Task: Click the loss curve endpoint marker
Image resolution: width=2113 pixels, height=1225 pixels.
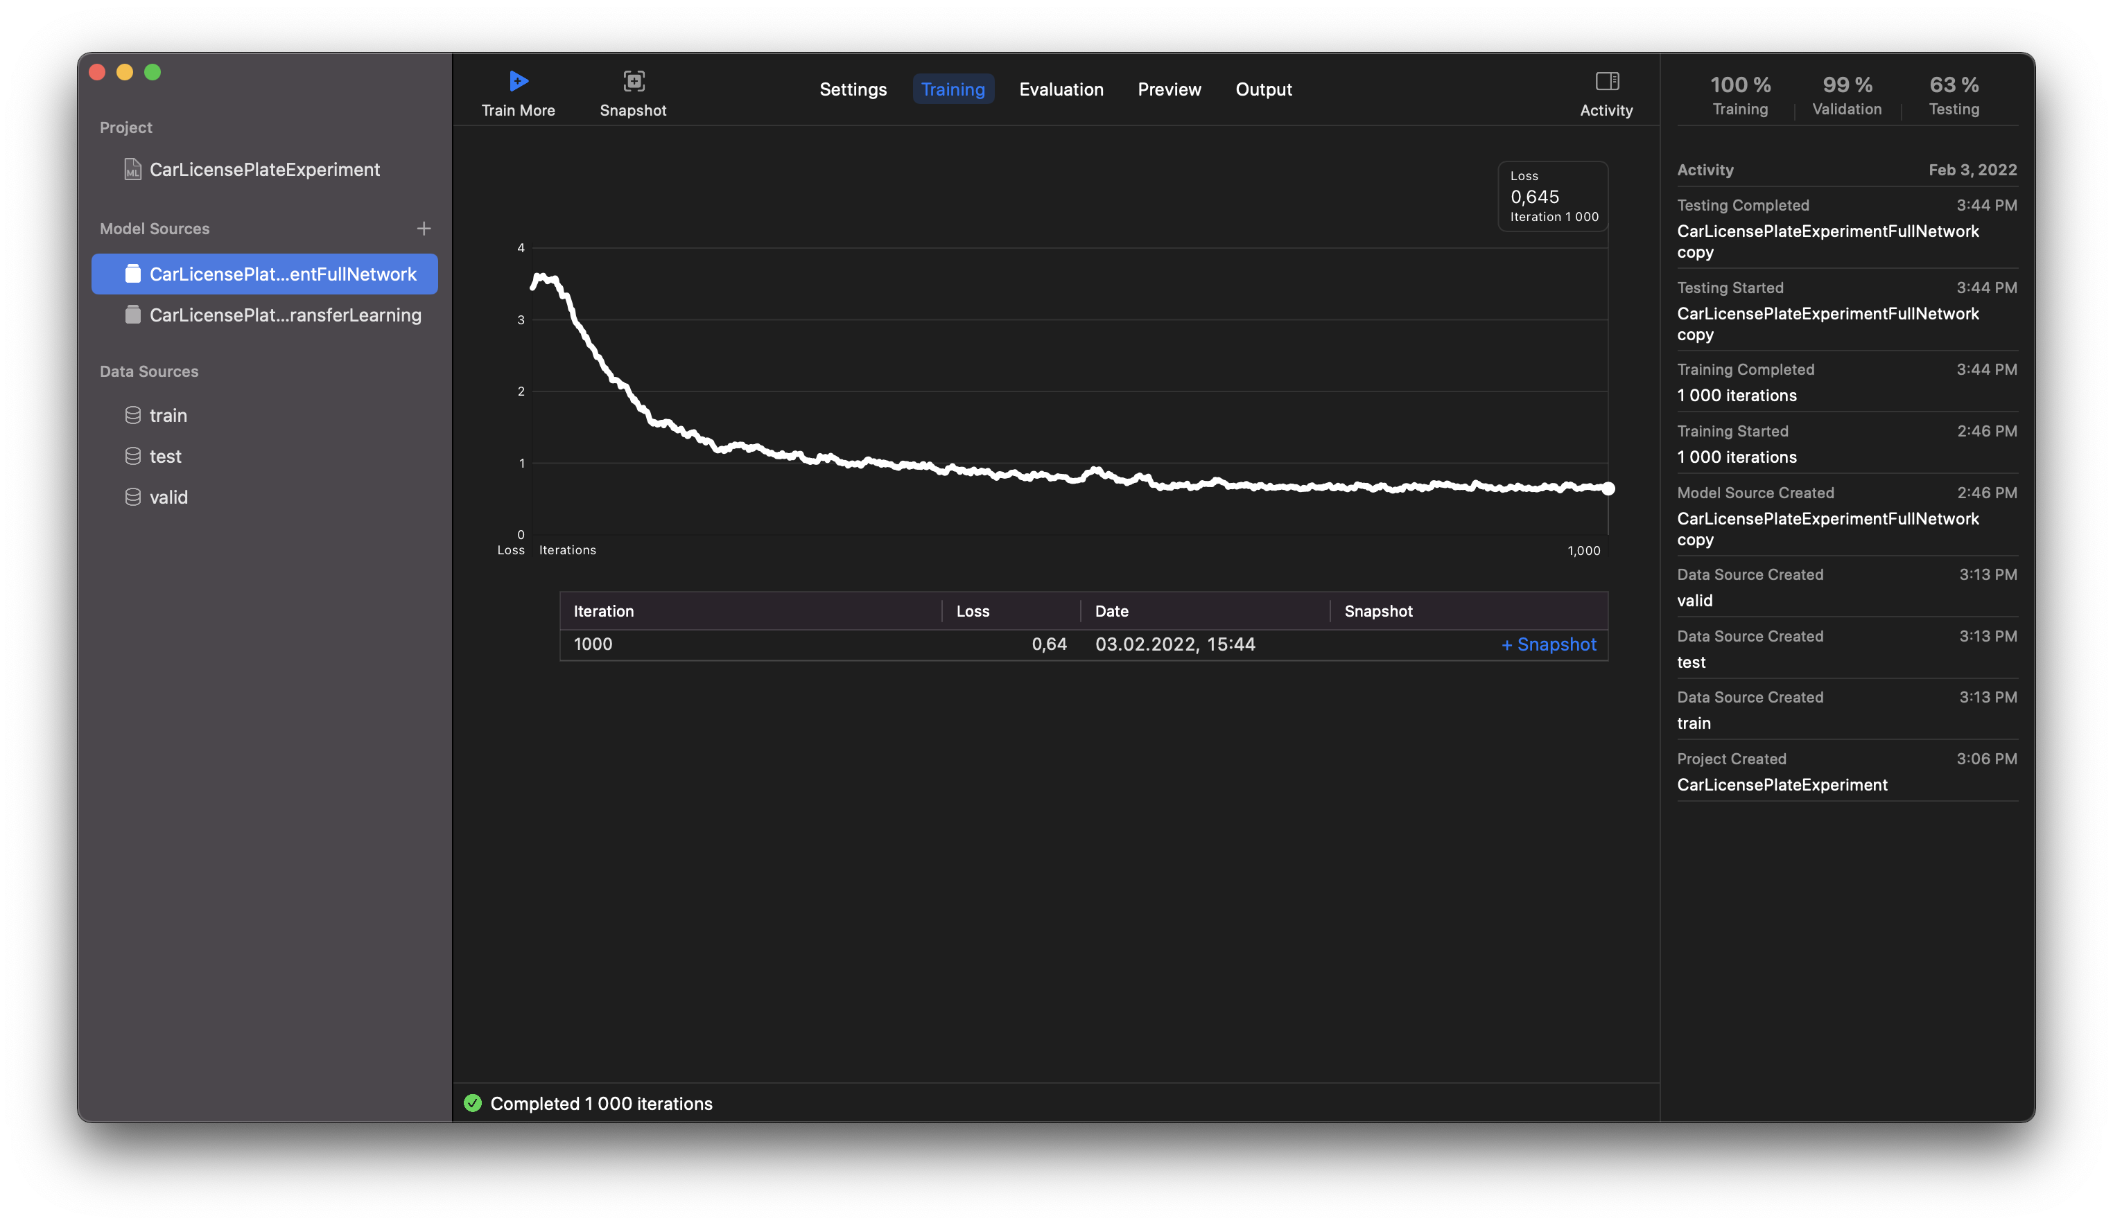Action: 1608,488
